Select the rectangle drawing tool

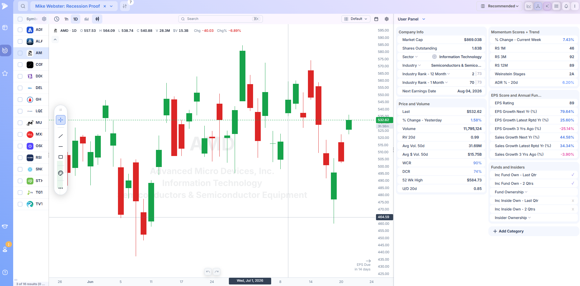tap(61, 157)
